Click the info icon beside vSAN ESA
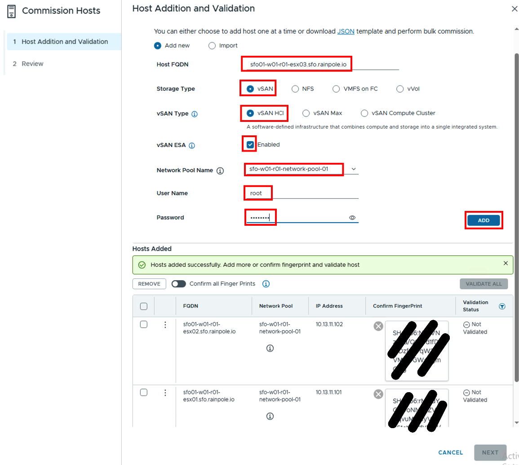Viewport: 519px width, 465px height. (193, 145)
